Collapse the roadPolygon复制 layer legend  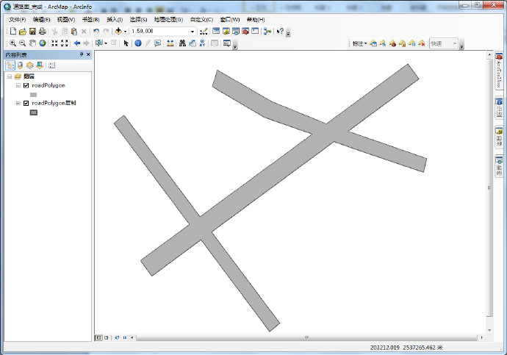(x=18, y=103)
